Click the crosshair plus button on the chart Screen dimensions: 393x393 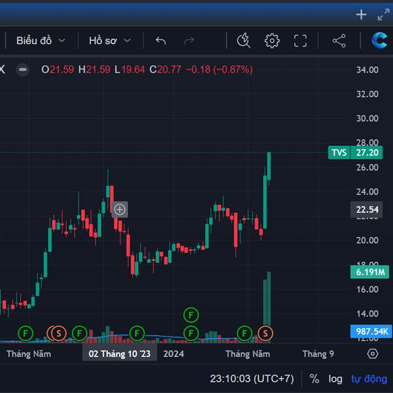(120, 210)
